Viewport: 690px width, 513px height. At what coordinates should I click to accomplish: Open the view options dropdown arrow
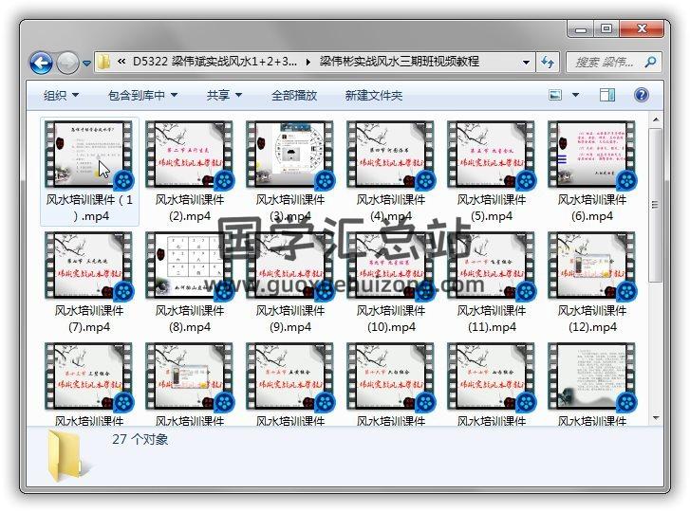[x=576, y=95]
